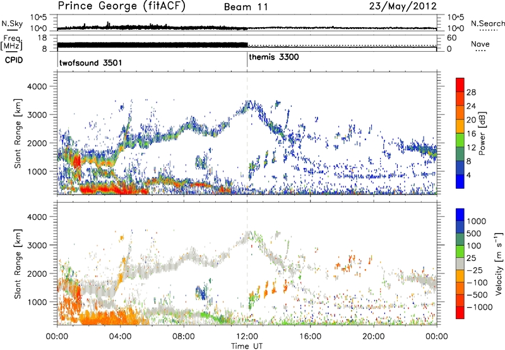Click the '18' tick on frequency axis

coord(42,38)
